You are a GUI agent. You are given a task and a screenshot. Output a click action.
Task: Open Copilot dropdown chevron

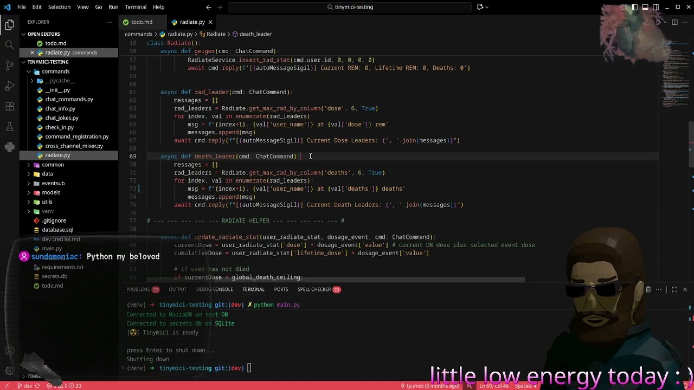point(487,7)
